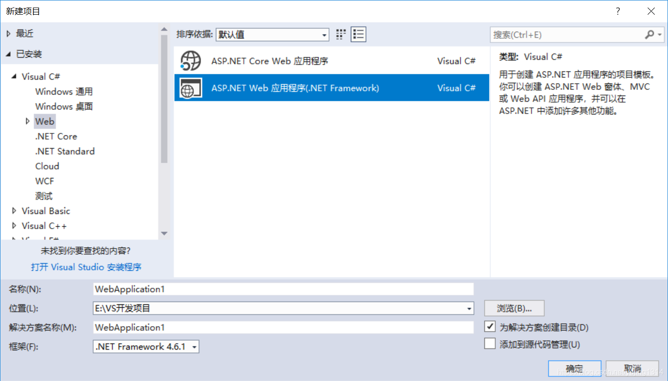
Task: Switch to small icons view
Action: pyautogui.click(x=341, y=34)
